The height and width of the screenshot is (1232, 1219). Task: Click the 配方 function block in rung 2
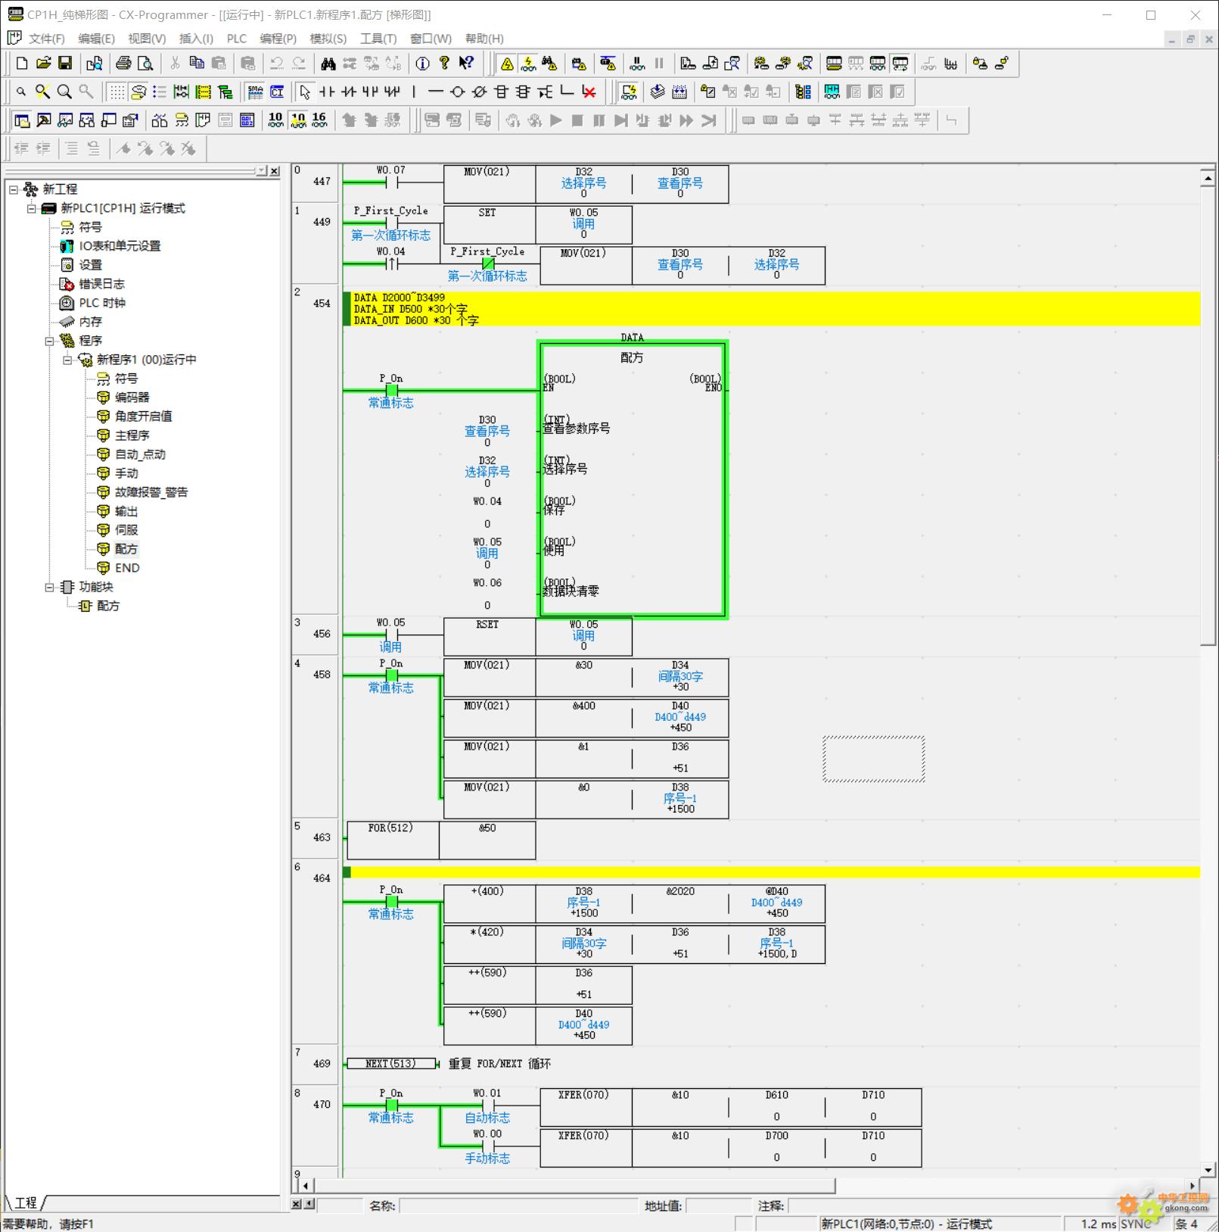click(632, 479)
